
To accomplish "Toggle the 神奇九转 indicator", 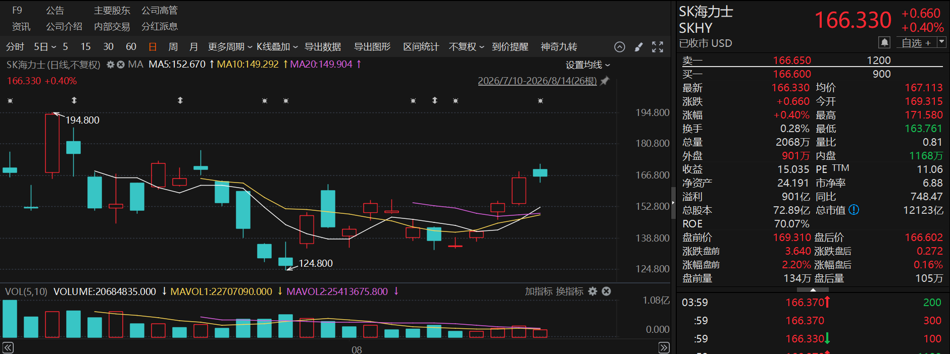I will click(559, 47).
